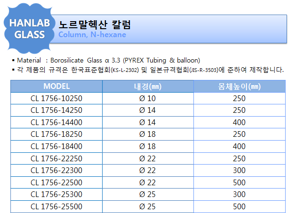Select model cell CL 1756-14250
295x213 pixels.
pyautogui.click(x=56, y=110)
